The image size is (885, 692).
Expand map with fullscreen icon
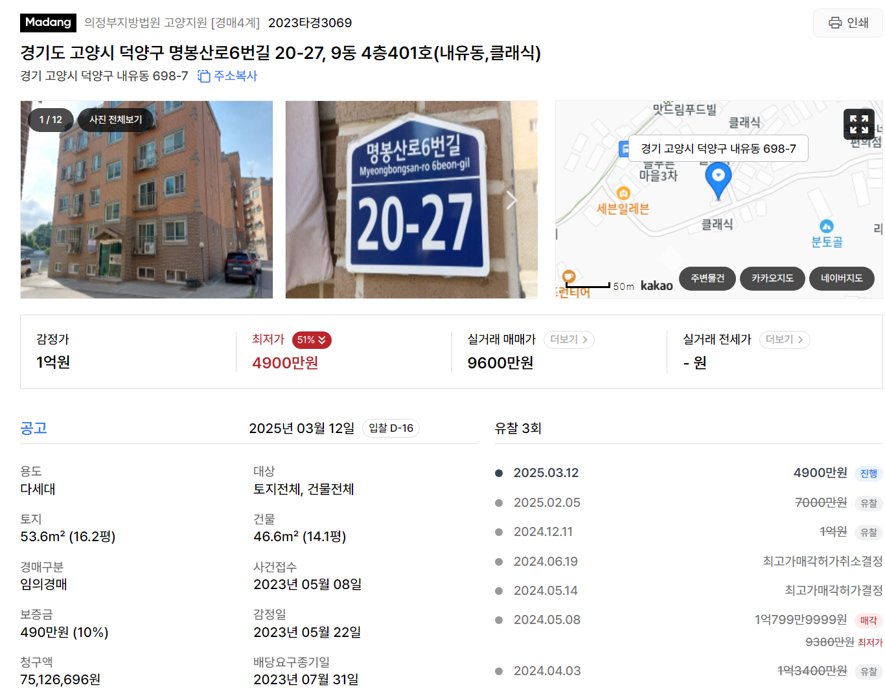point(858,124)
